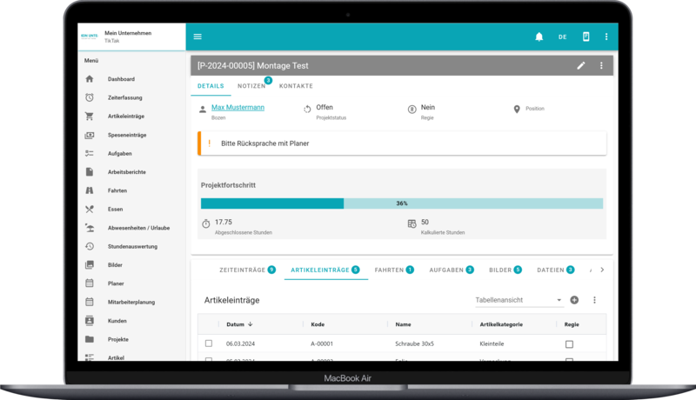696x400 pixels.
Task: Select the Essen cutlery icon
Action: coord(90,209)
